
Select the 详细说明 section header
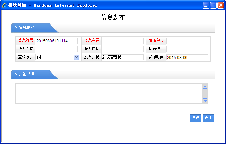[26, 74]
